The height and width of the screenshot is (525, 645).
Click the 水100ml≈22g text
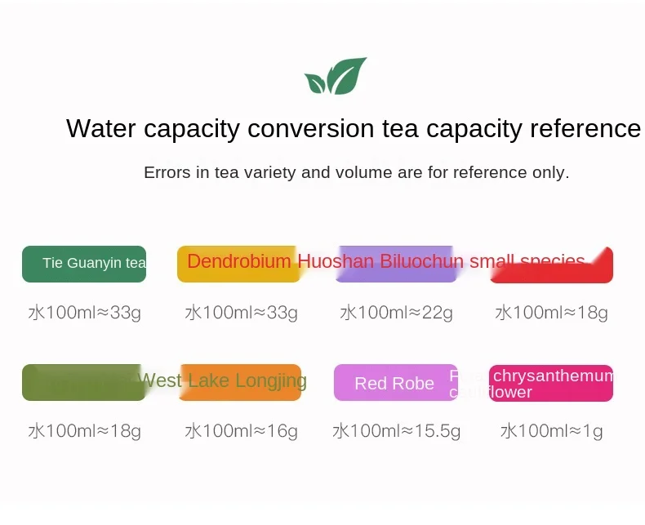pos(397,313)
